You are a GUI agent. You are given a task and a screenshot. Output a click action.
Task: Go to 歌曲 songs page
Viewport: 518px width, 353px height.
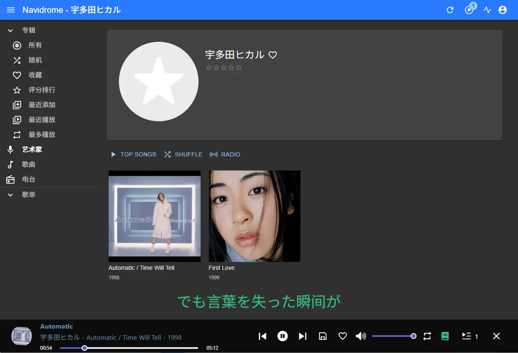pos(49,165)
